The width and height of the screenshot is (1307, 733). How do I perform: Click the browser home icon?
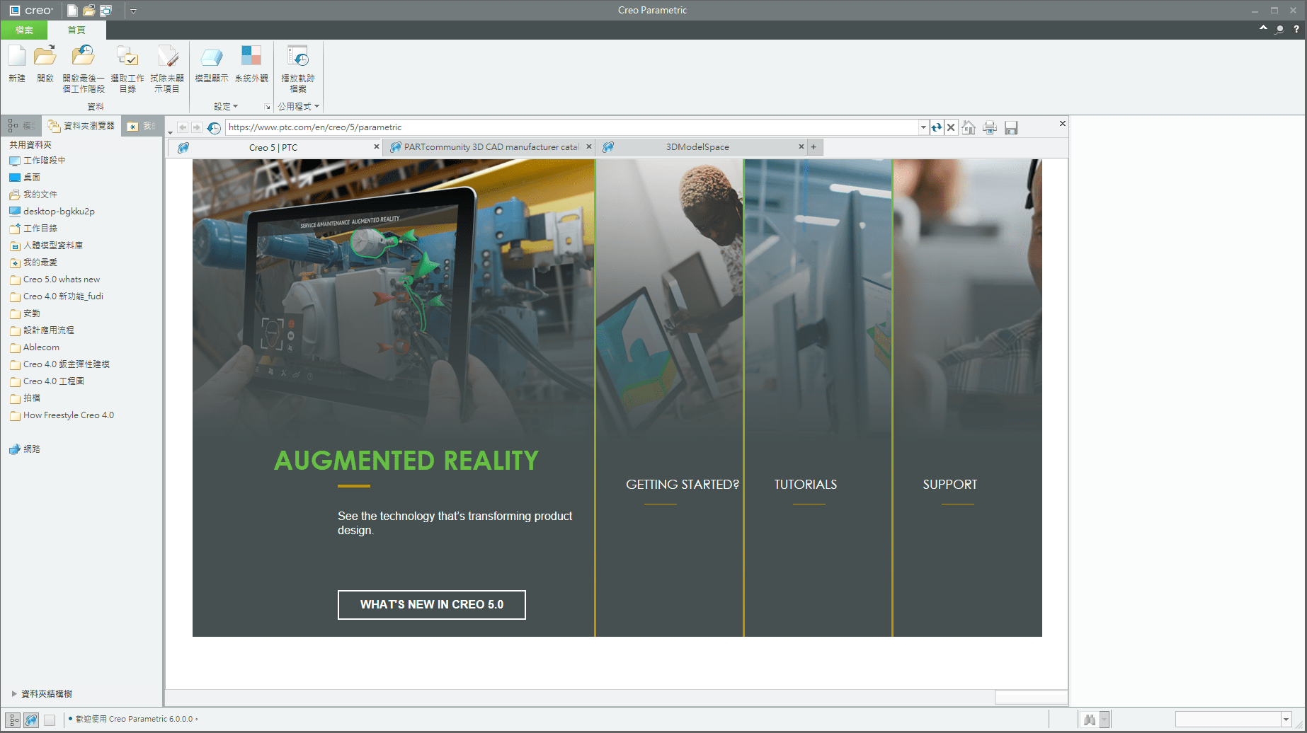tap(969, 127)
